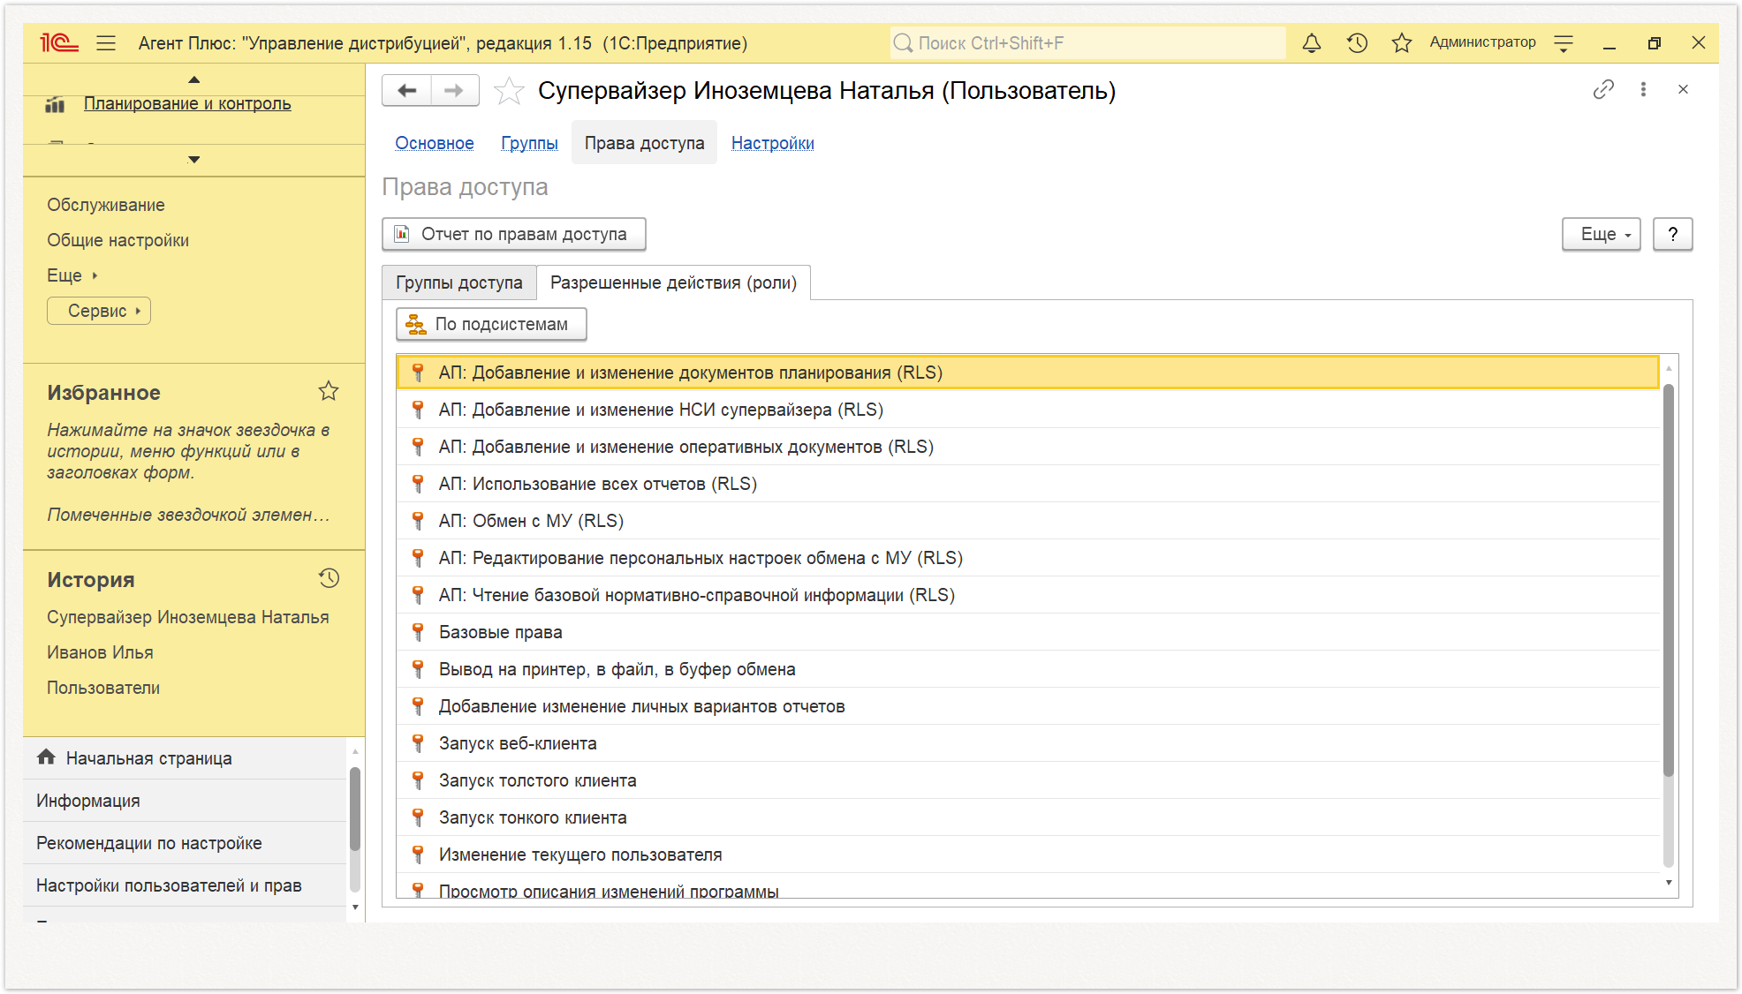1742x994 pixels.
Task: Click scroll-down arrow of roles list
Action: click(1669, 882)
